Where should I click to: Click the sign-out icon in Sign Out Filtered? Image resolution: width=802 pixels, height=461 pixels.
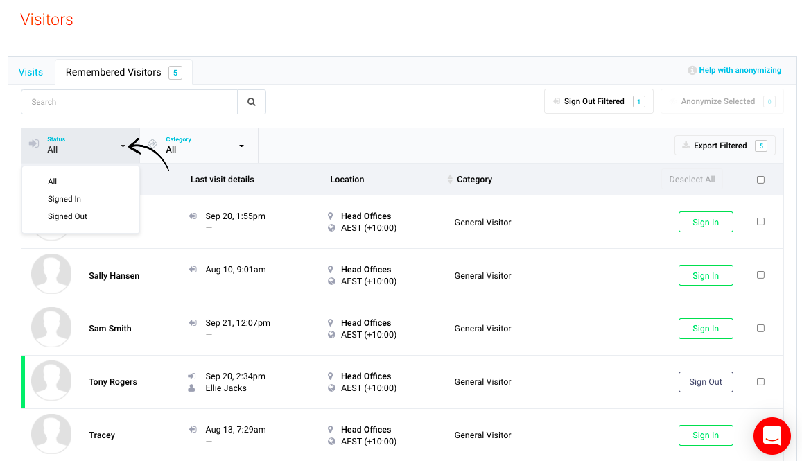point(556,101)
